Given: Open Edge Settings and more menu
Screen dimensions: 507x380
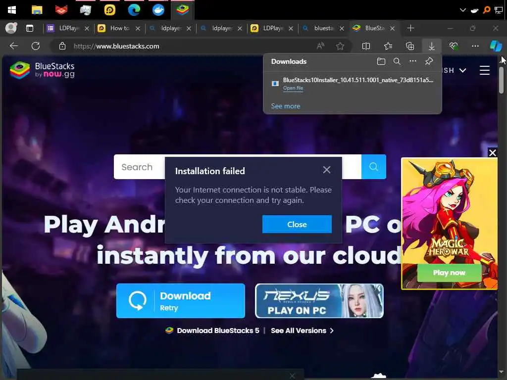Looking at the screenshot, I should pos(475,46).
